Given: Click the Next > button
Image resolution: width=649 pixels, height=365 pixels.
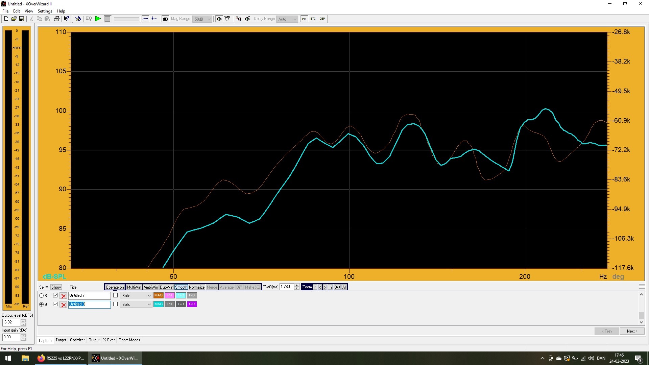Looking at the screenshot, I should tap(632, 331).
